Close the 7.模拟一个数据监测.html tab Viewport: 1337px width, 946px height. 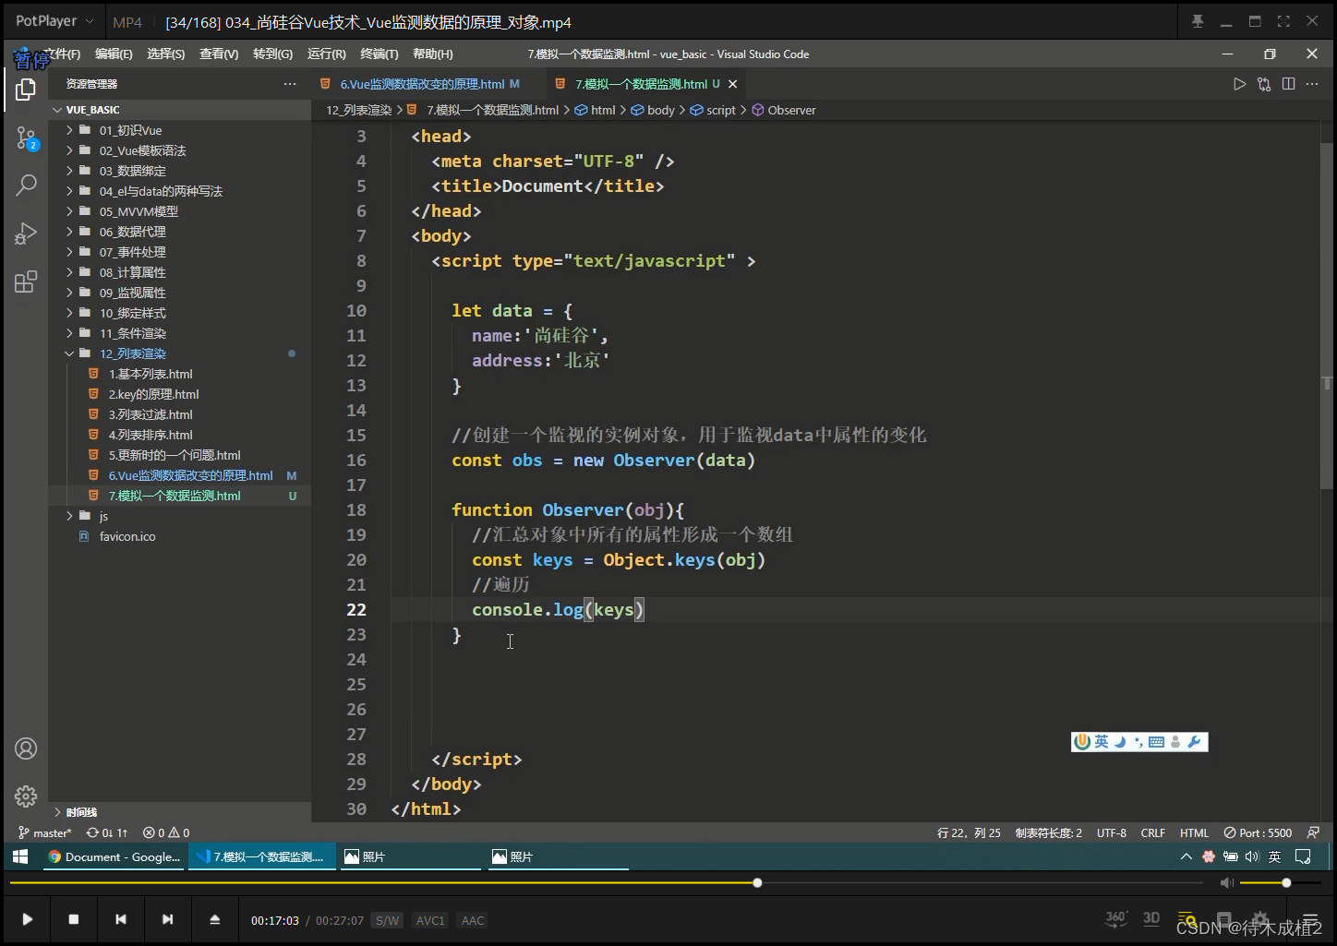pos(732,84)
